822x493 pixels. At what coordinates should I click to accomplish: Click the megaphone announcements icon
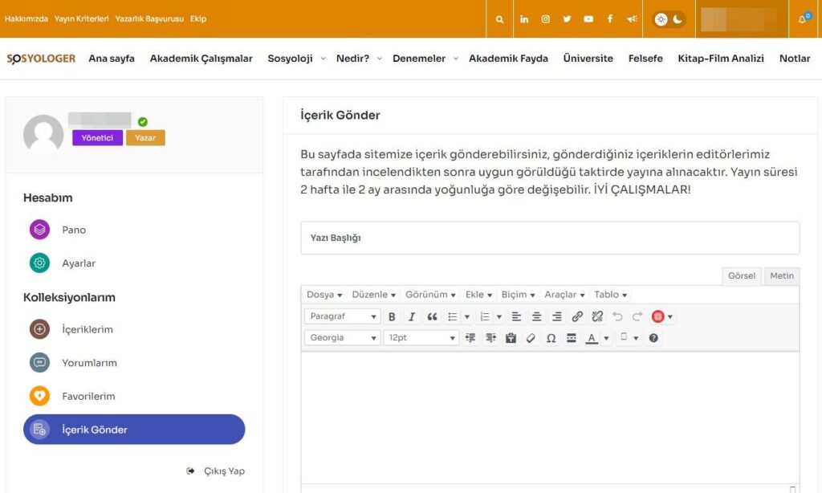[x=633, y=19]
